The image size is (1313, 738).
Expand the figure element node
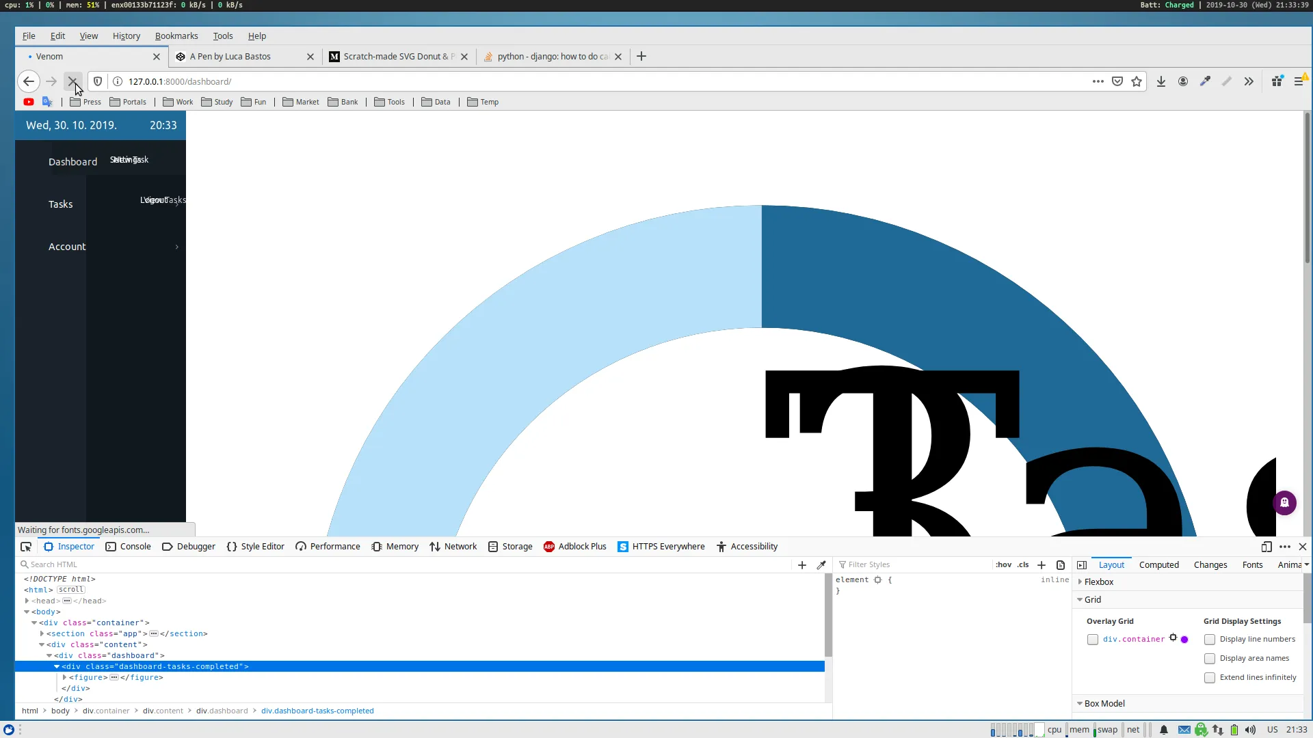point(65,678)
